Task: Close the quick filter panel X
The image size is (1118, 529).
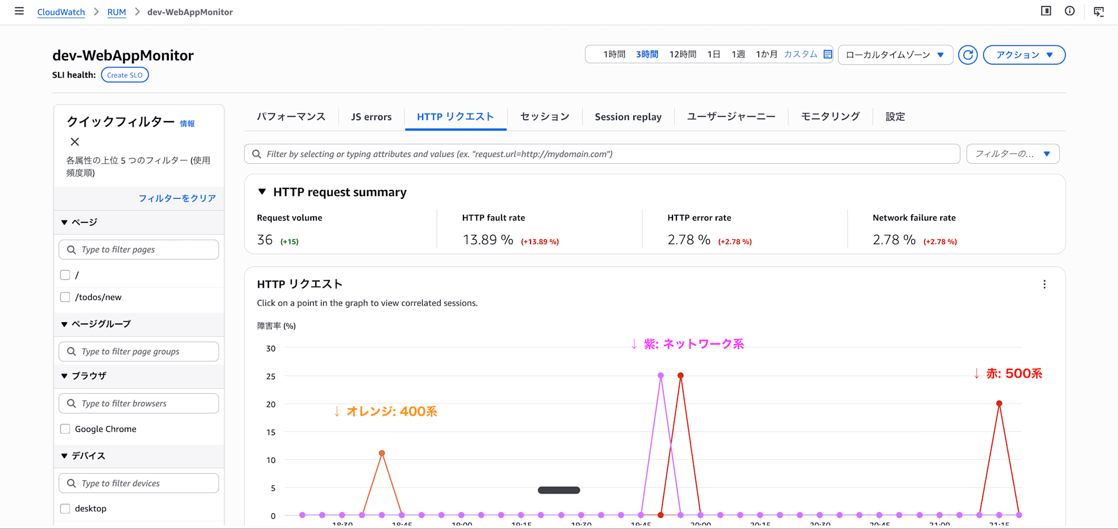Action: point(75,142)
